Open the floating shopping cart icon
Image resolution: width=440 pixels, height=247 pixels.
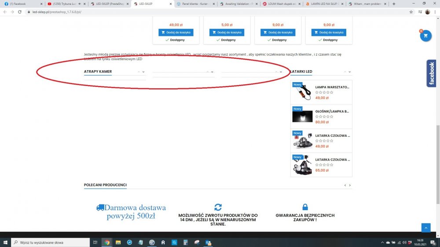tap(425, 36)
